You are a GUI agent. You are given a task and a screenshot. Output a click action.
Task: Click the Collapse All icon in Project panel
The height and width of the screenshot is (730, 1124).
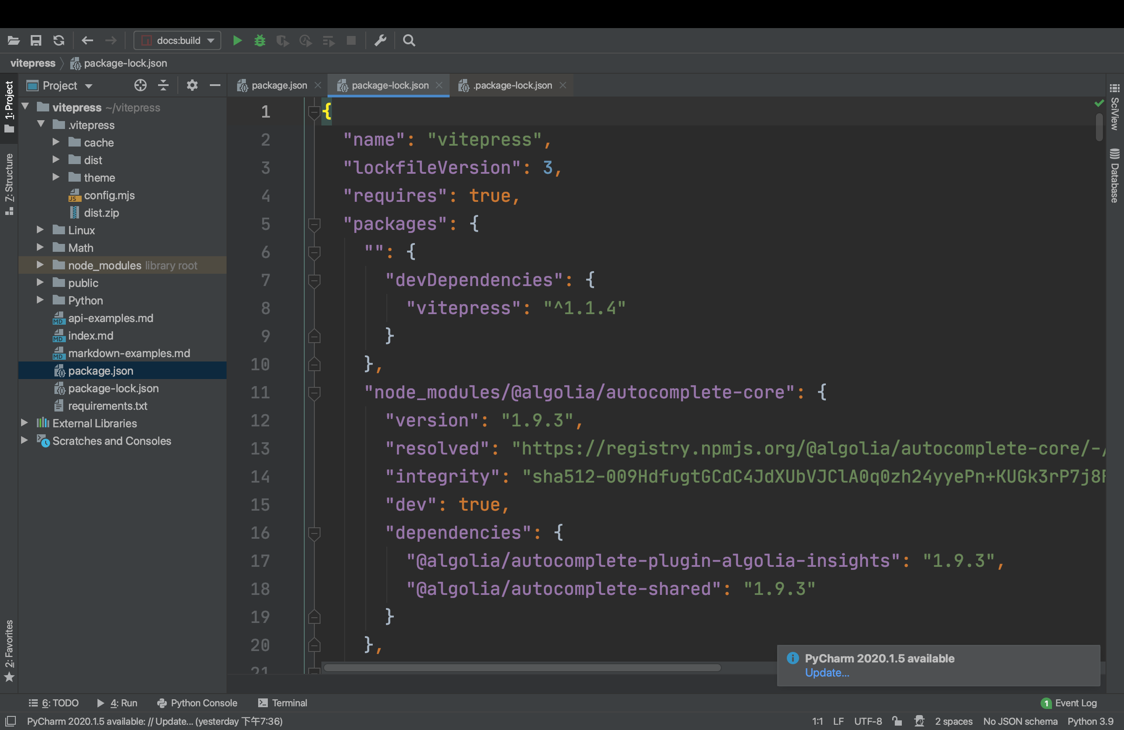163,86
